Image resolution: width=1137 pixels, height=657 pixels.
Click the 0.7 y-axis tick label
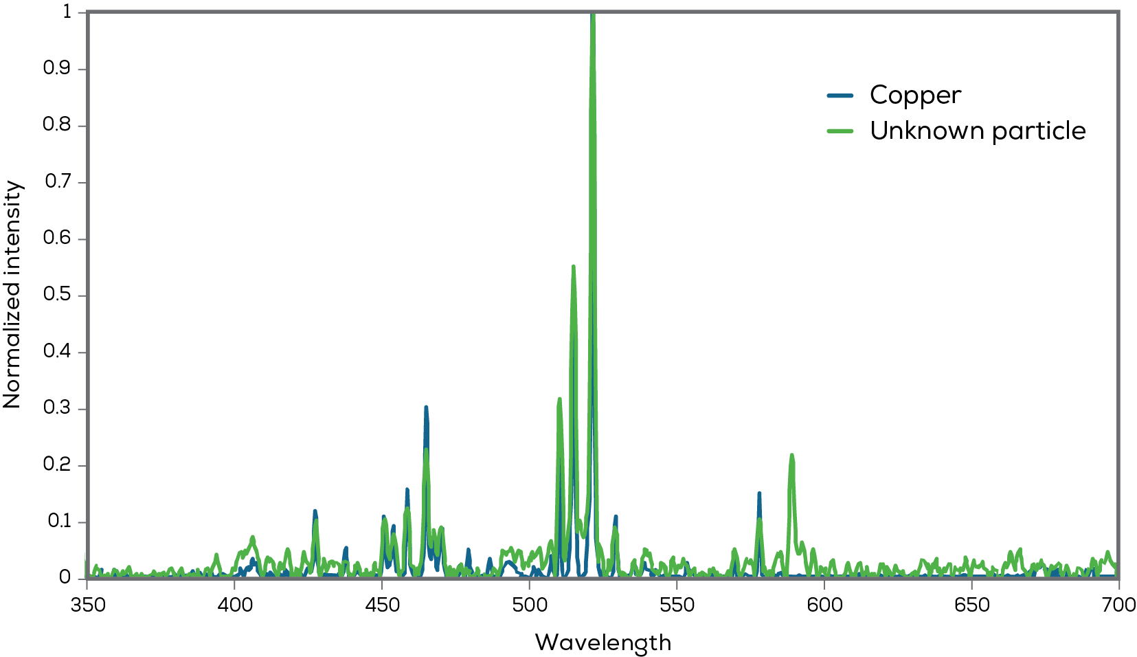tap(58, 181)
